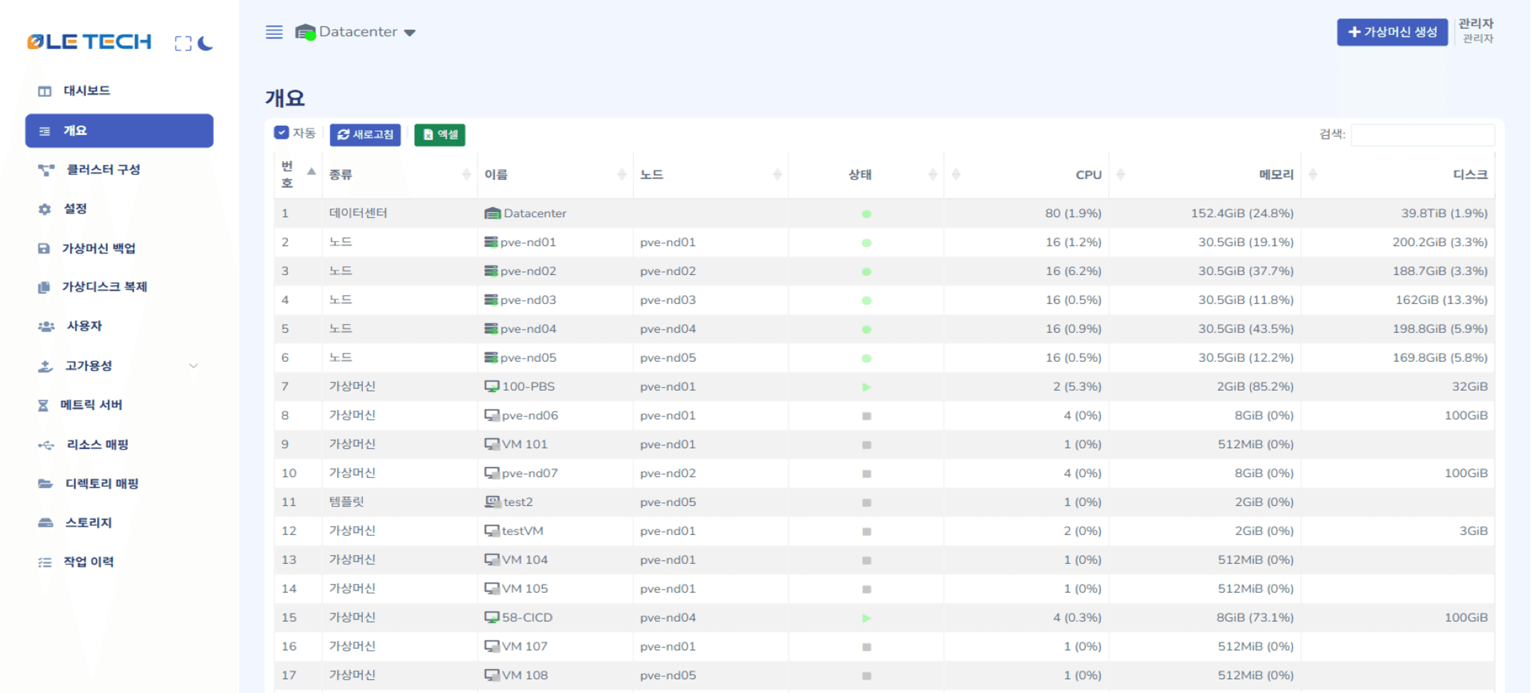Click the pve-nd02 node server icon
Viewport: 1531px width, 693px height.
pyautogui.click(x=491, y=271)
